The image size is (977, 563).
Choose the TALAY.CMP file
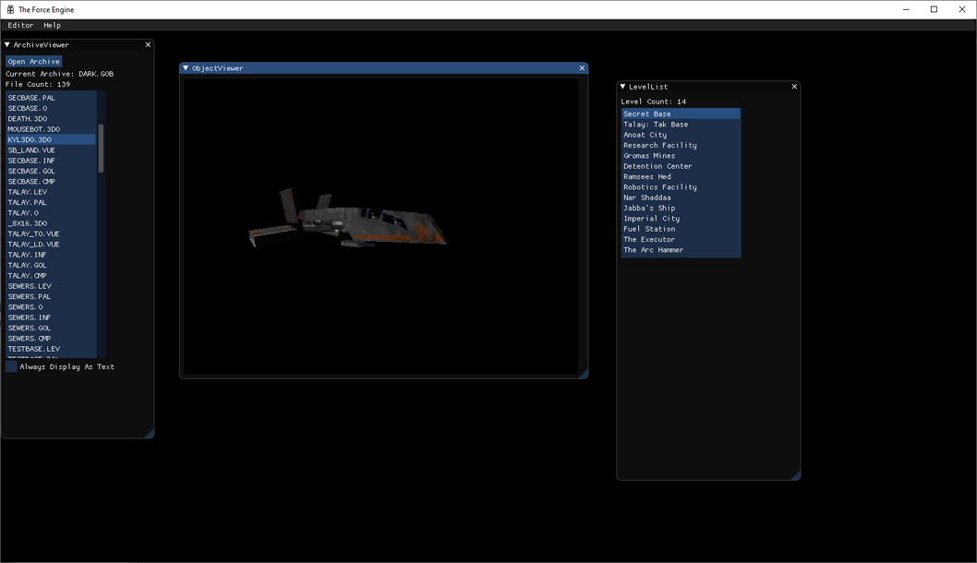point(51,276)
